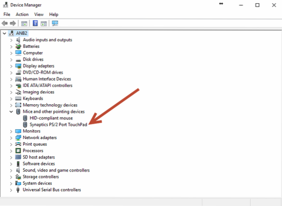Click the Processors chip icon
Image resolution: width=282 pixels, height=206 pixels.
[18, 151]
